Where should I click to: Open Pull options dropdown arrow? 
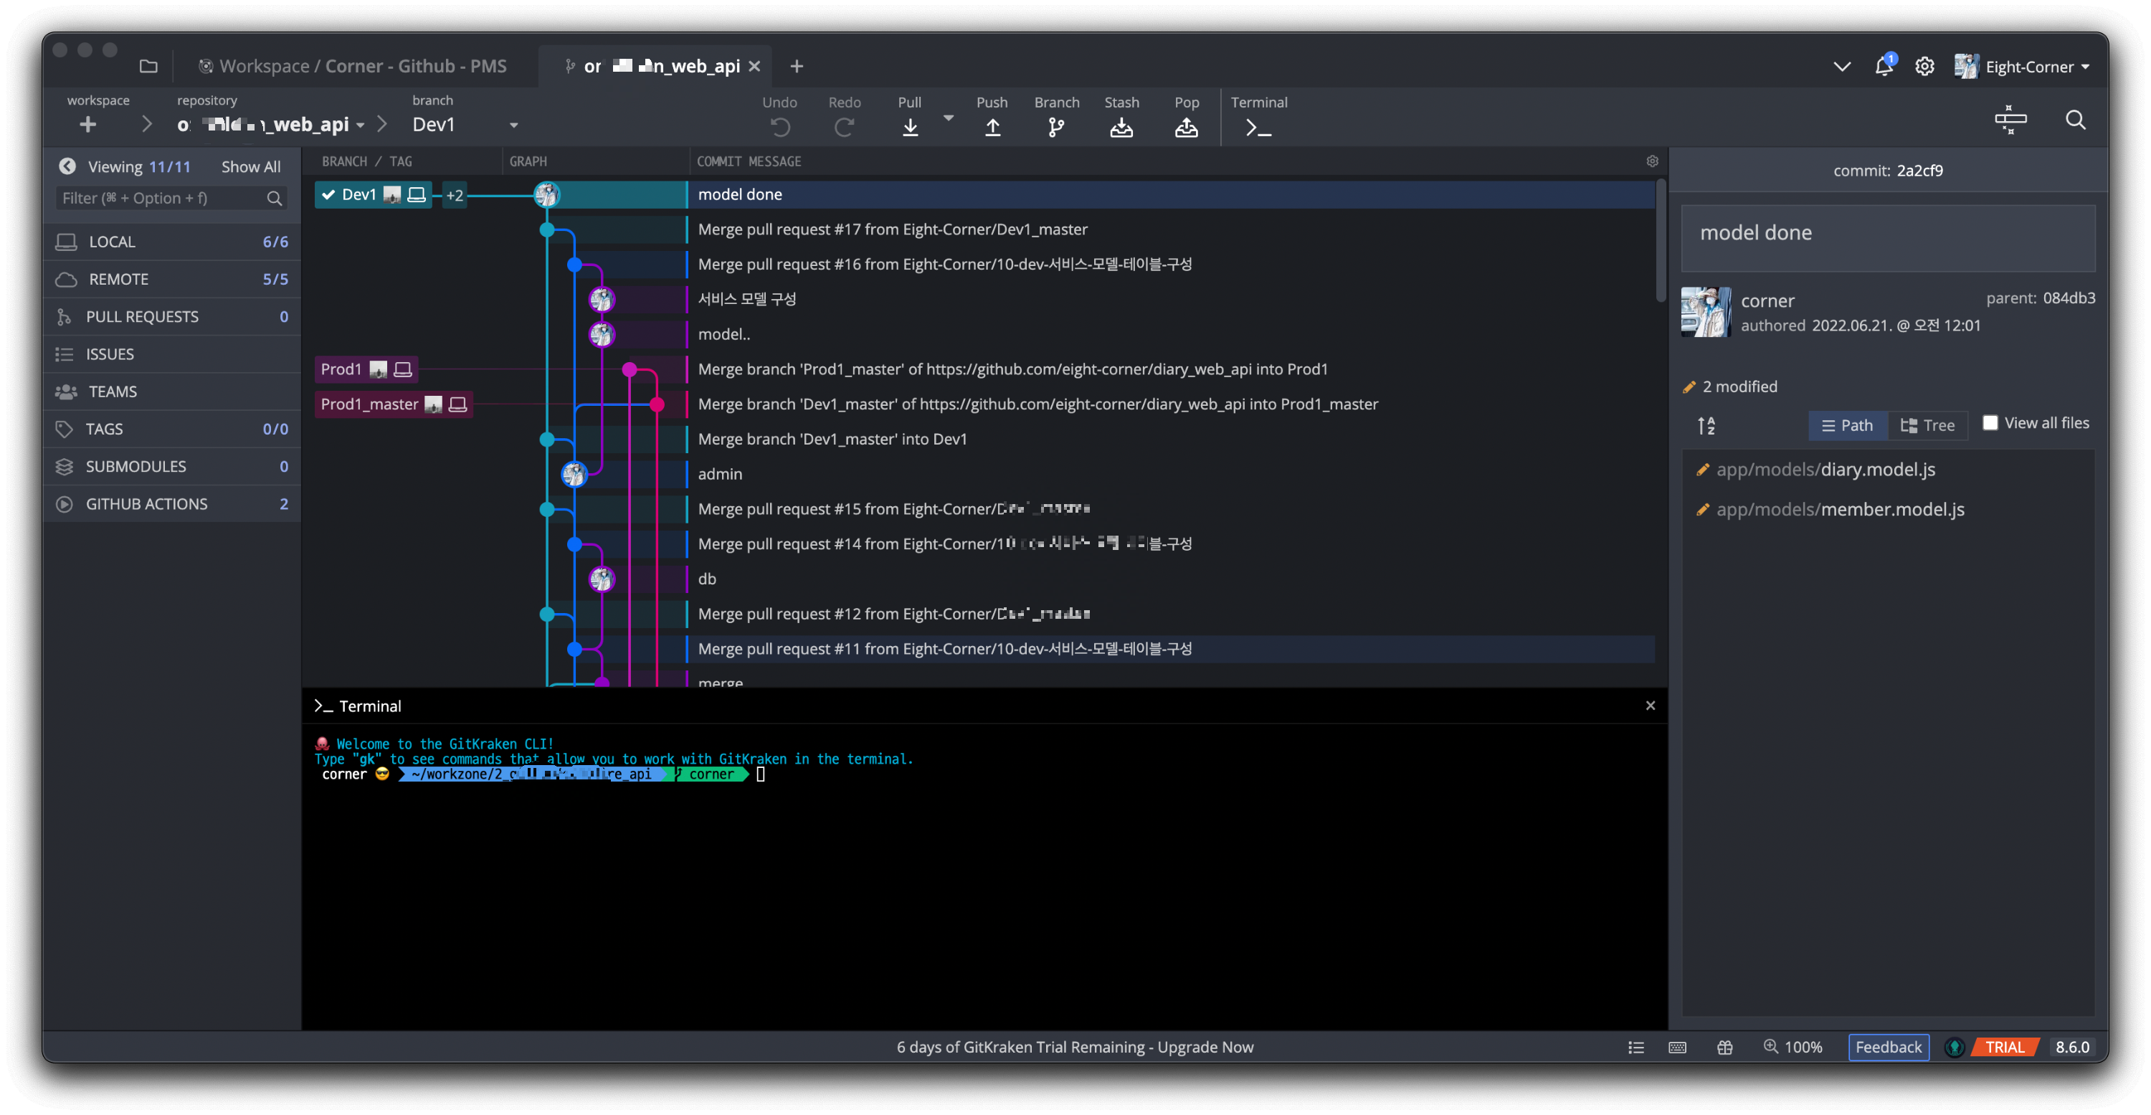(x=948, y=118)
